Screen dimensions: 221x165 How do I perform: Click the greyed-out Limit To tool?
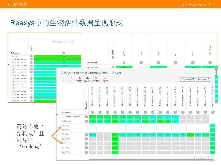pos(64,79)
